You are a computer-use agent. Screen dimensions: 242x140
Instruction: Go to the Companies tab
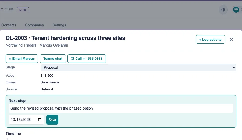[34, 25]
